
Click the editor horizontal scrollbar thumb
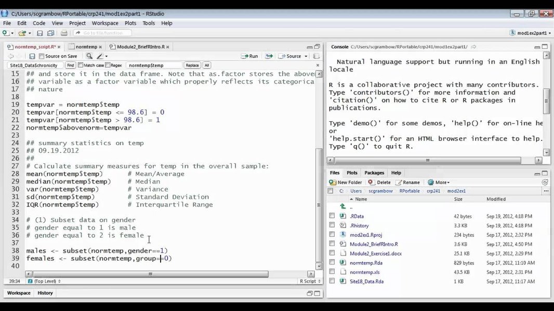point(151,274)
